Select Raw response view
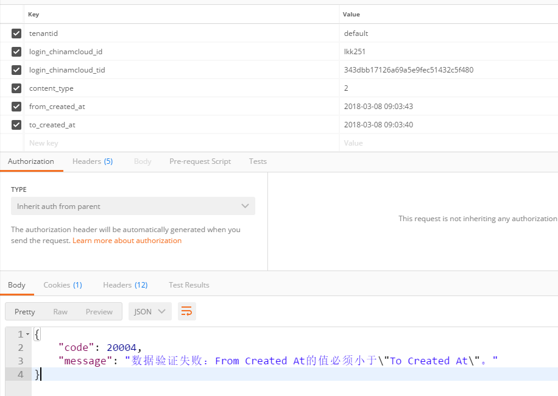 tap(60, 312)
